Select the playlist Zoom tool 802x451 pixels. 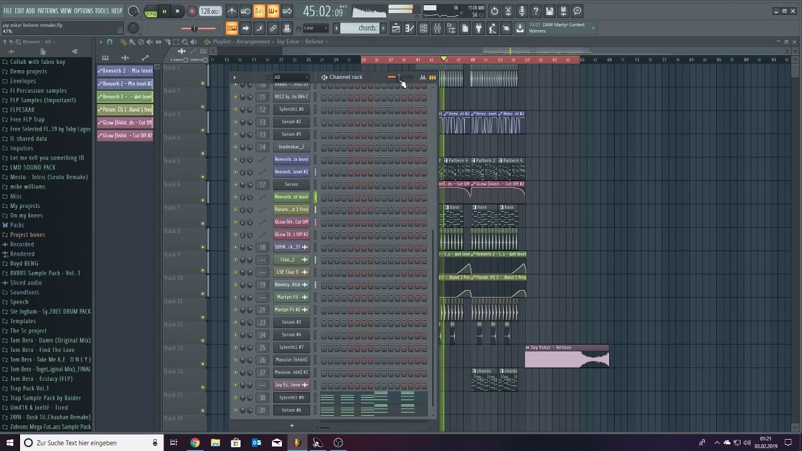(184, 42)
